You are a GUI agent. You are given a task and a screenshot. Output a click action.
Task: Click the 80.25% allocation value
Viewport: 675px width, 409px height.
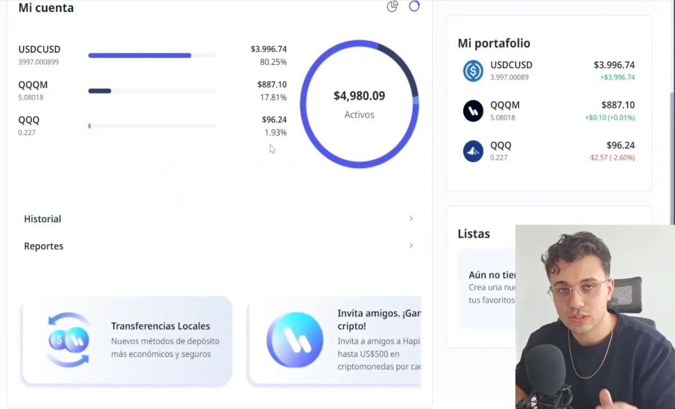pos(273,62)
